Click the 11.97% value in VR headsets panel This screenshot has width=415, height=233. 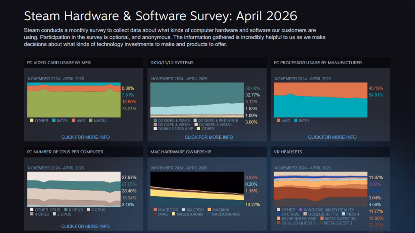click(376, 177)
